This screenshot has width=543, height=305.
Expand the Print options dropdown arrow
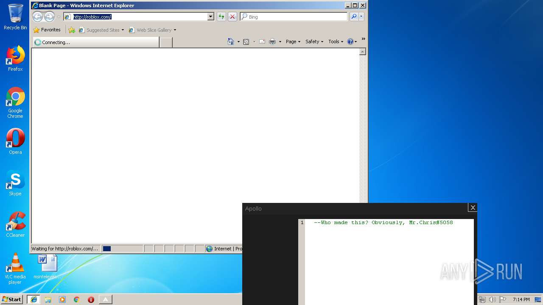coord(280,42)
